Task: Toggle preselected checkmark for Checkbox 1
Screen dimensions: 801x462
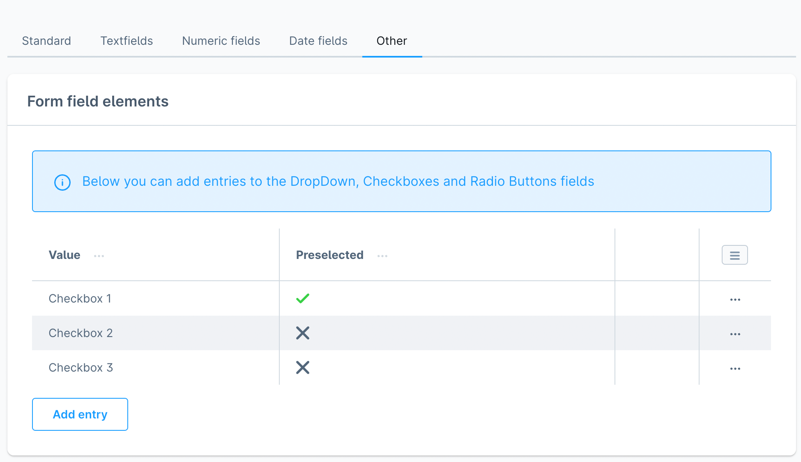Action: click(x=303, y=299)
